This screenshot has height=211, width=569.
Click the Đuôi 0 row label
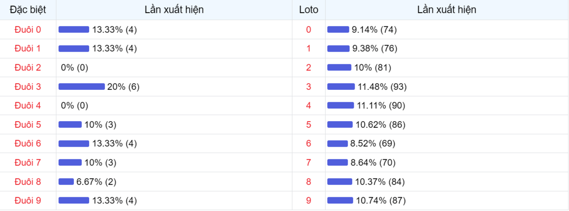click(28, 30)
